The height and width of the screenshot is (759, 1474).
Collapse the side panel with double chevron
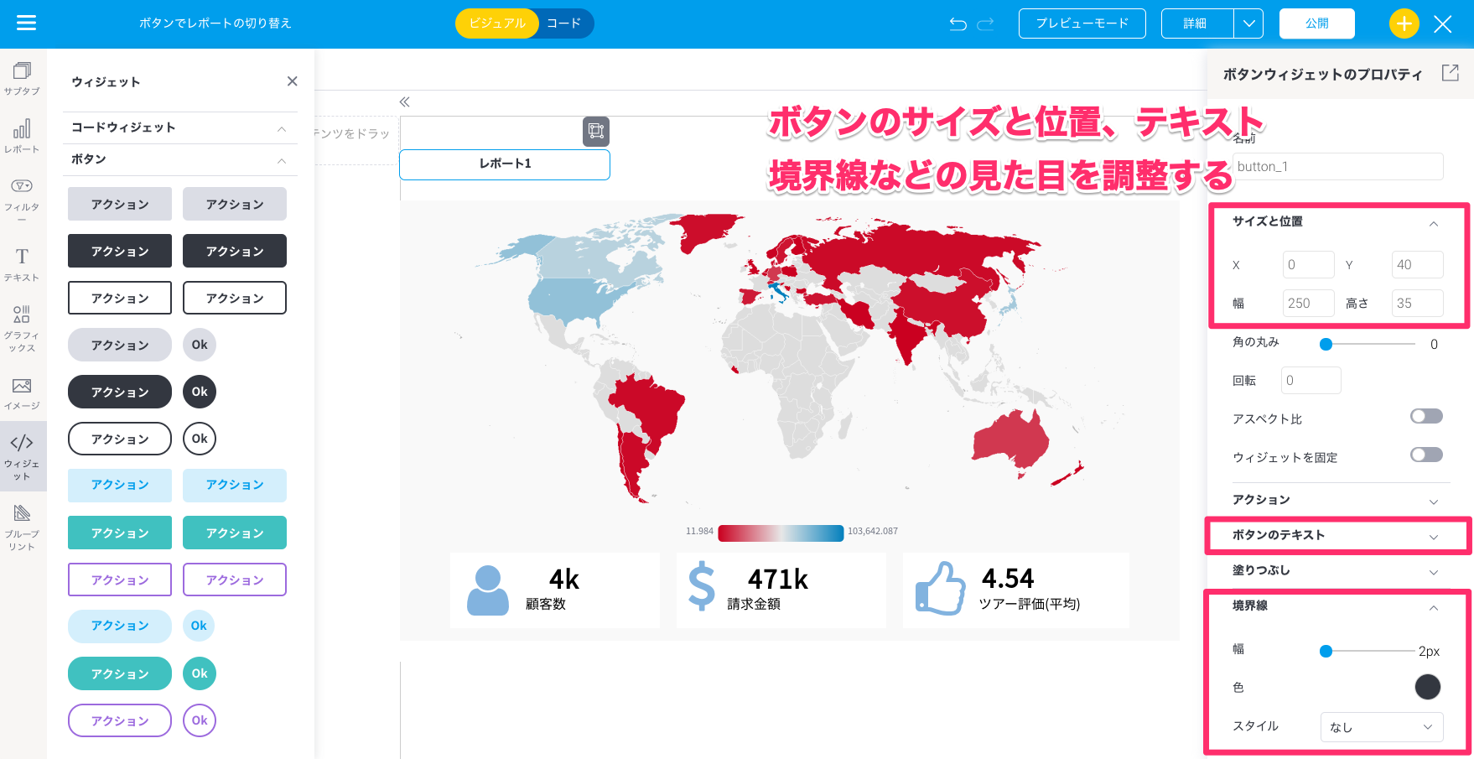click(x=404, y=101)
